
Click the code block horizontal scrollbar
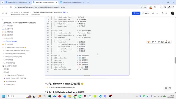pyautogui.click(x=87, y=75)
